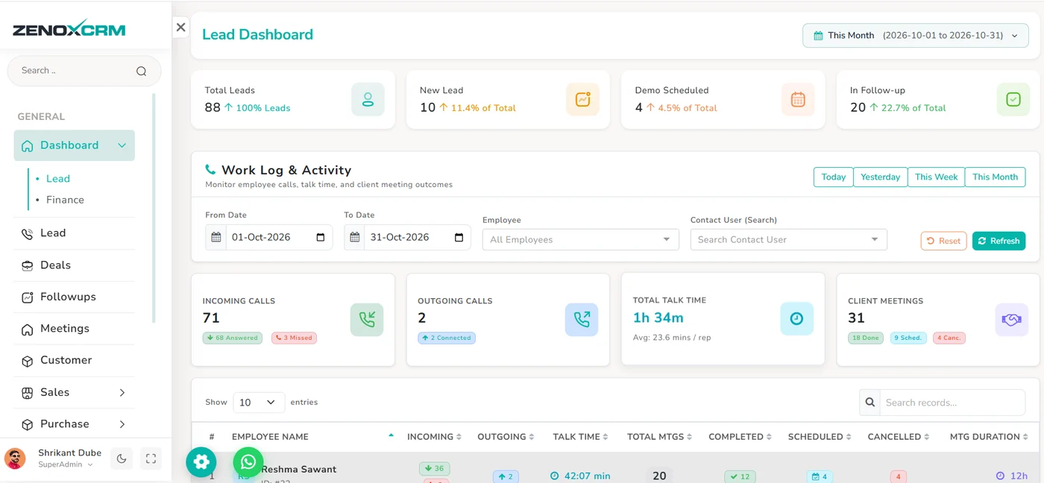Click the 9 Sched. badge

[x=908, y=338]
